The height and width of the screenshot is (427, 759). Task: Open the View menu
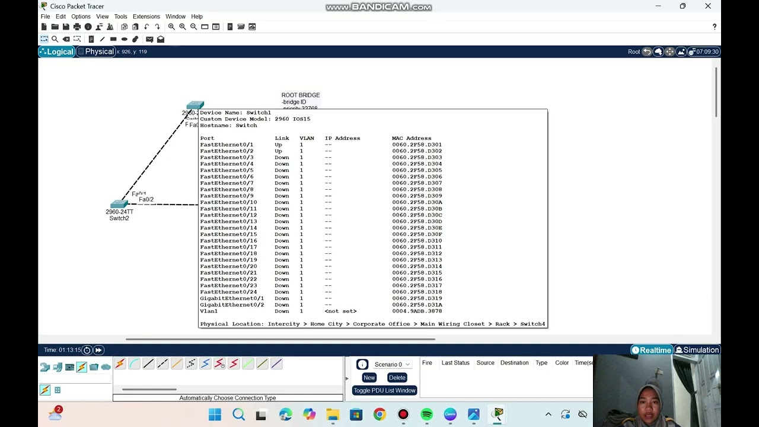click(103, 17)
